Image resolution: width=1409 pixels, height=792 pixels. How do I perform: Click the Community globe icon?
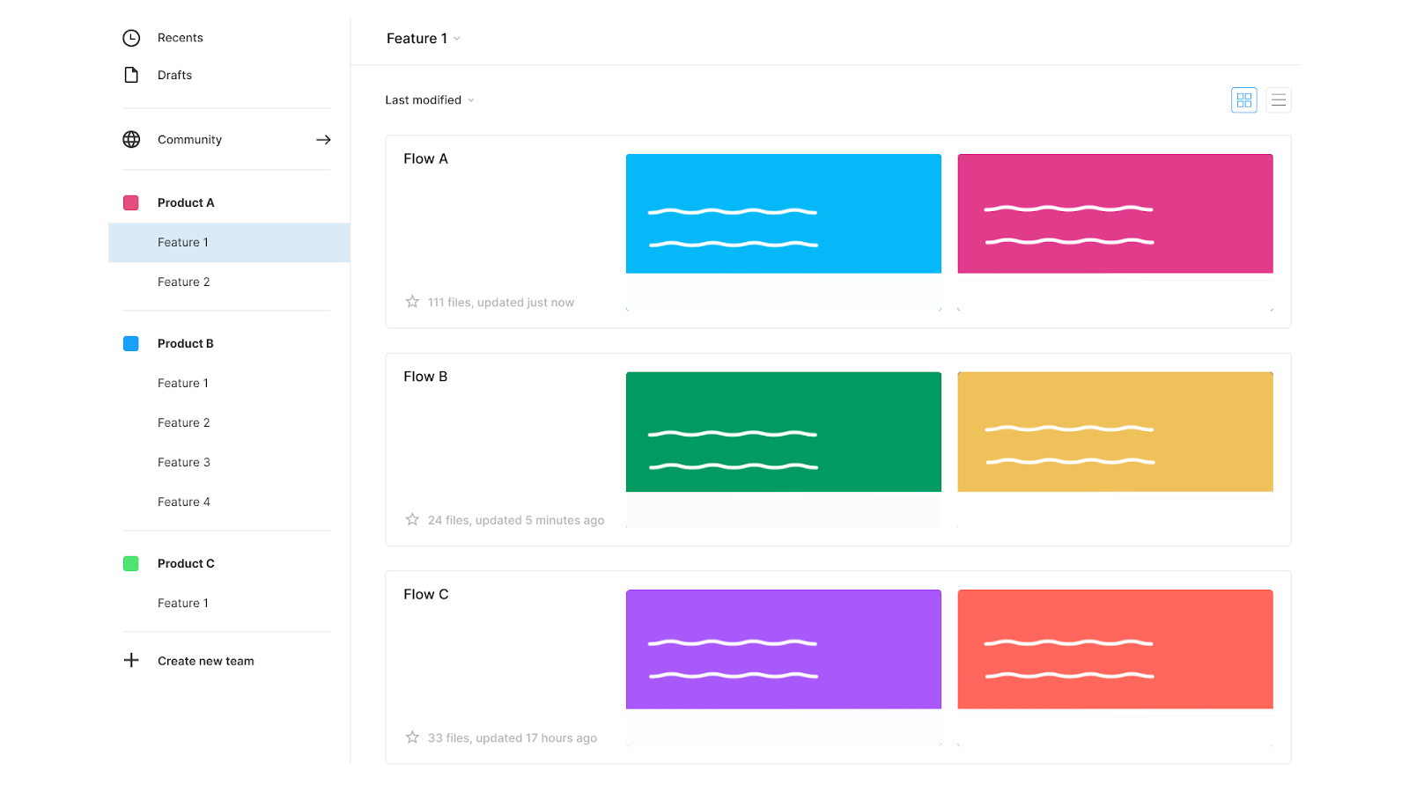131,139
